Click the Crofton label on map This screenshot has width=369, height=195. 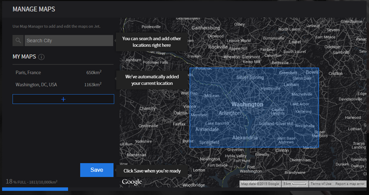coord(336,74)
